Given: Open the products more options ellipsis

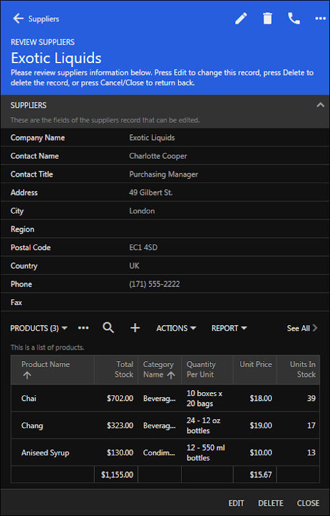Looking at the screenshot, I should coord(83,328).
